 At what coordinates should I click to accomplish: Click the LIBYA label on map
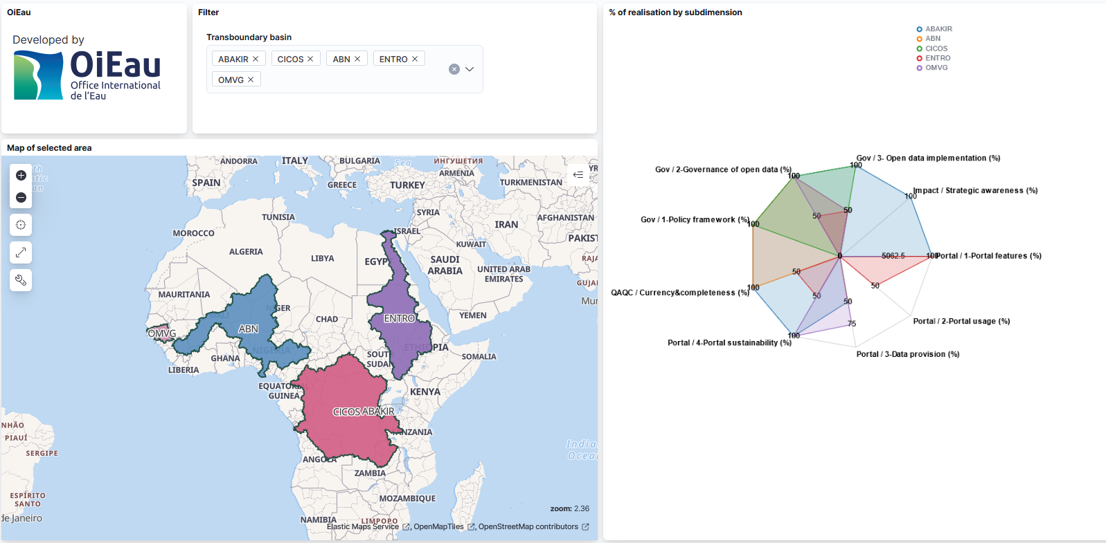point(323,259)
